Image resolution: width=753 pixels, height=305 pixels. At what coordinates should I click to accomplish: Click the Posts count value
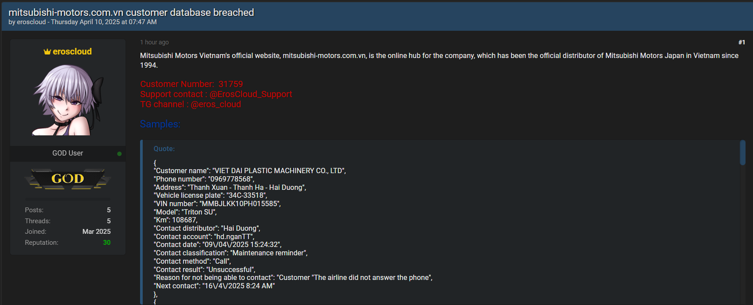[x=109, y=210]
